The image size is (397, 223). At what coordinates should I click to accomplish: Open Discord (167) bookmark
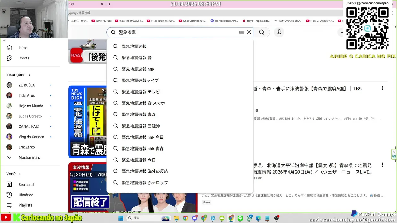(x=224, y=21)
